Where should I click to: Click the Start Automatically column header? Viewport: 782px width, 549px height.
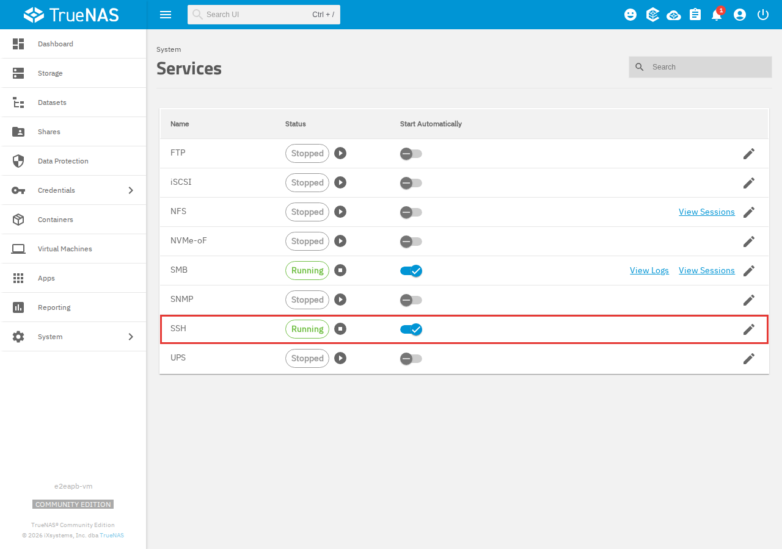(x=431, y=124)
